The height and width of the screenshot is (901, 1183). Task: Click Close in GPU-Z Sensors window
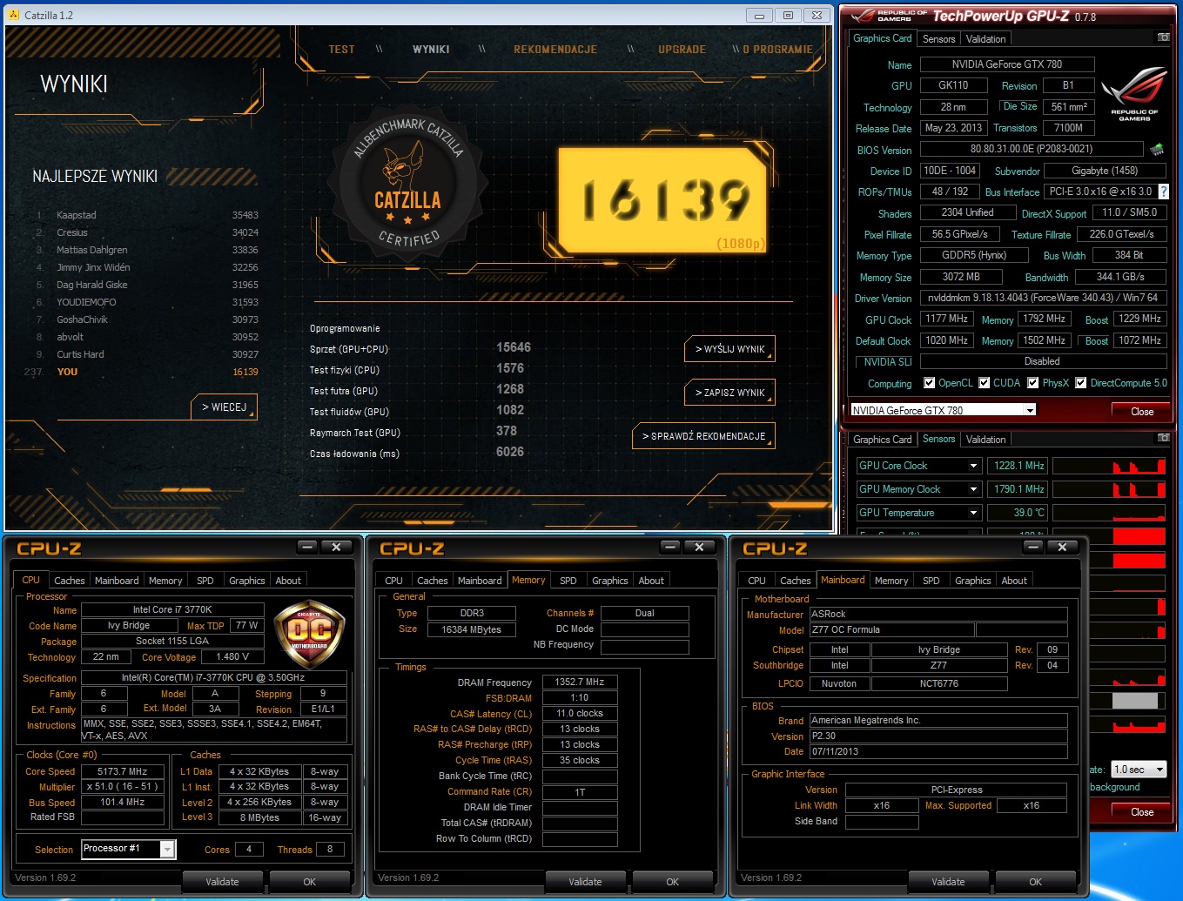pos(1142,812)
